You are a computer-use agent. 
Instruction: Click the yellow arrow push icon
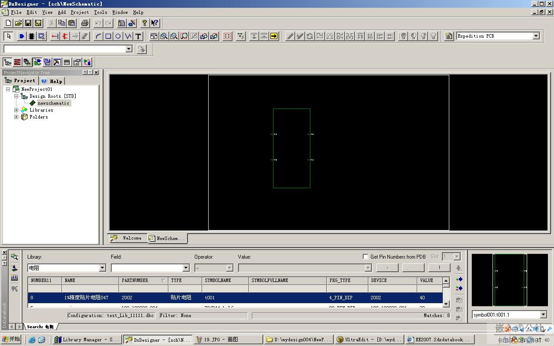[x=274, y=36]
